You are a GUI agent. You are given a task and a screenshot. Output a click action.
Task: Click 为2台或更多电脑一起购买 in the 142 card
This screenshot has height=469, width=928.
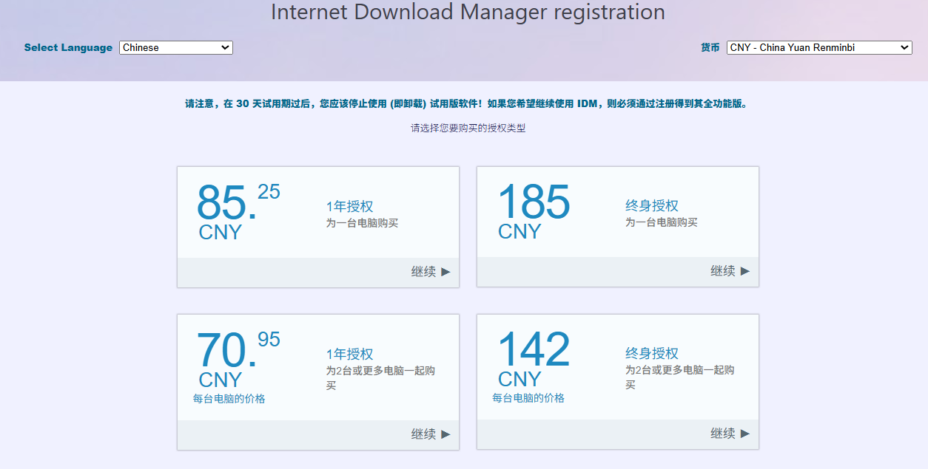tap(679, 377)
